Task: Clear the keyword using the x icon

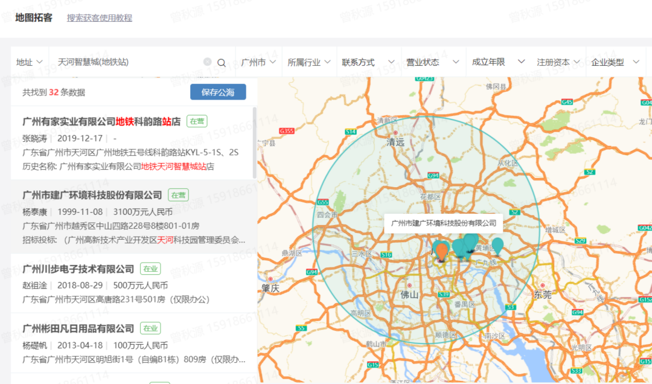Action: (x=206, y=62)
